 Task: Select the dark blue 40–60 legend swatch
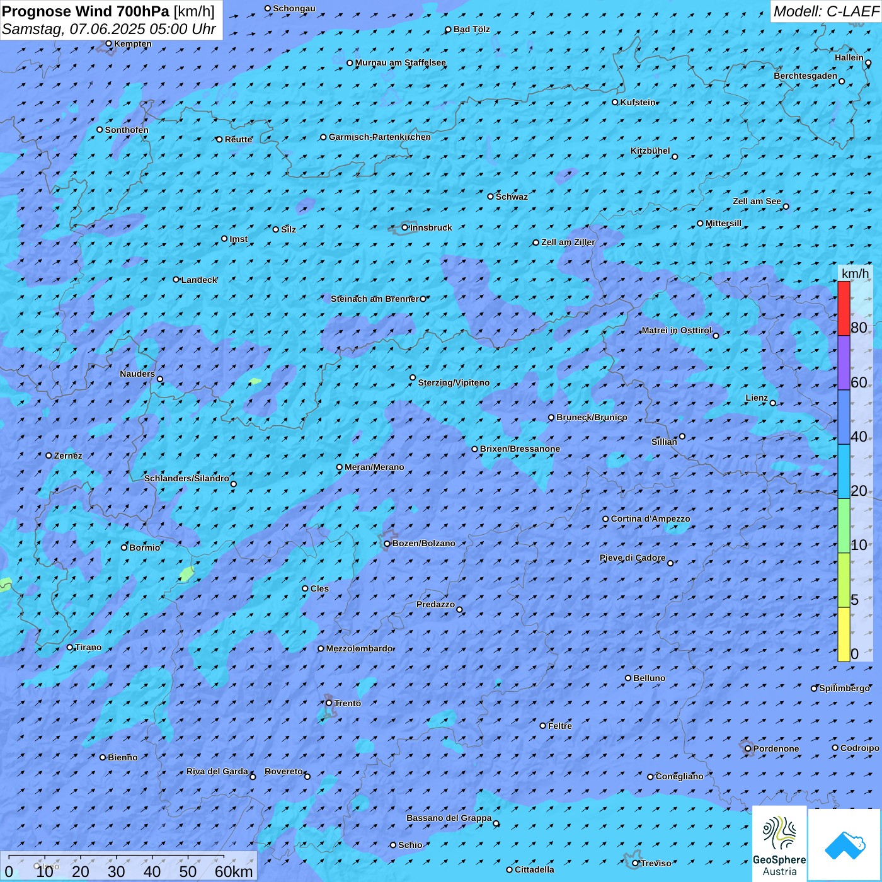(x=844, y=417)
